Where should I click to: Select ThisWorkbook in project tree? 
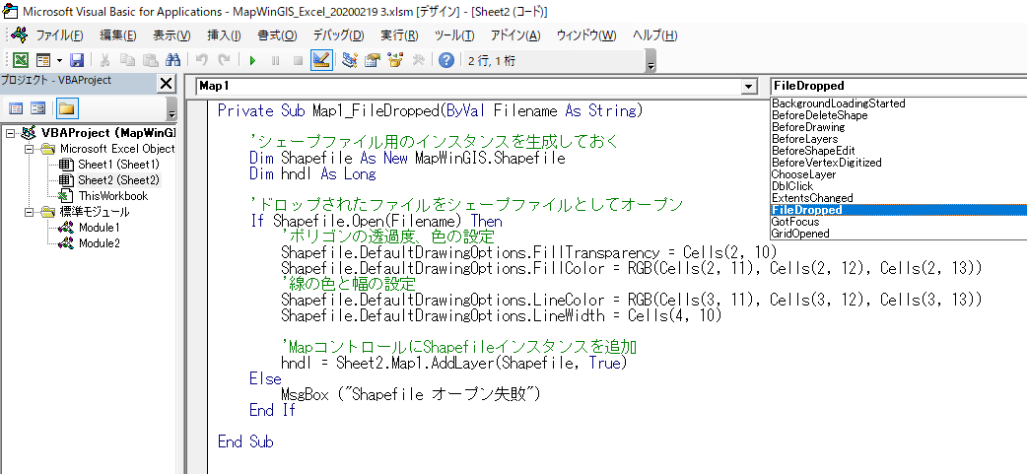pyautogui.click(x=113, y=196)
